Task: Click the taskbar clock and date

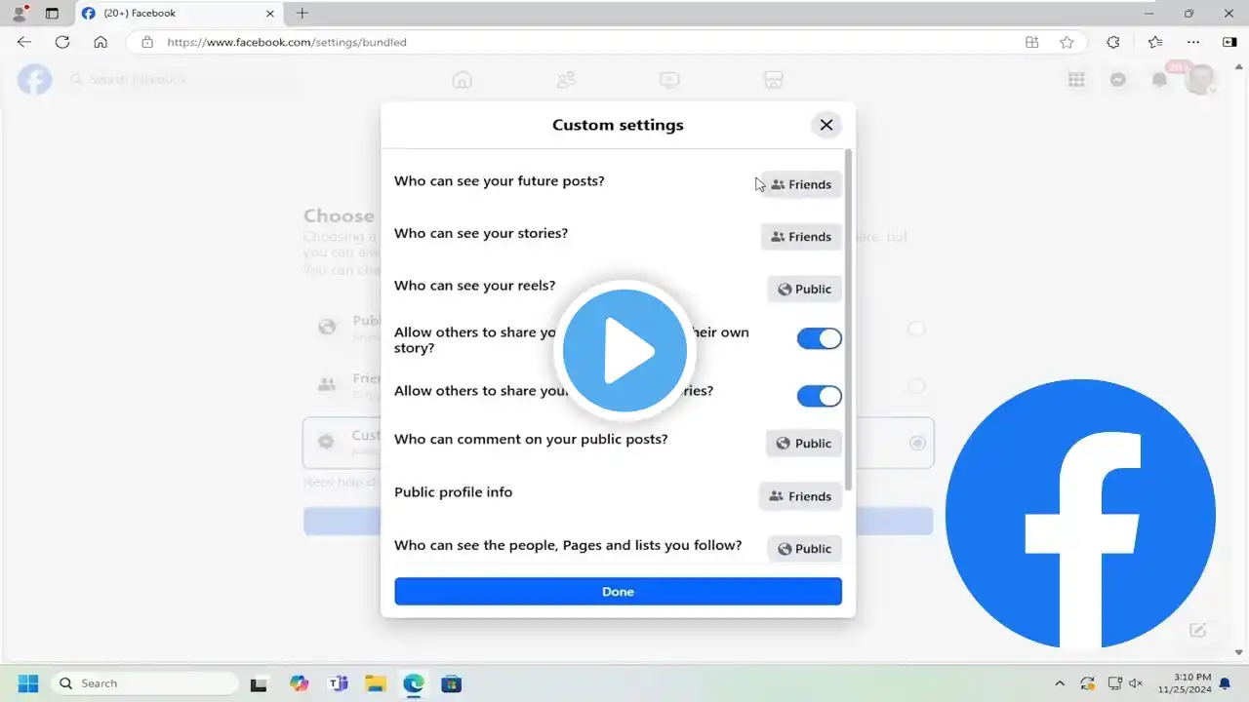Action: tap(1184, 682)
